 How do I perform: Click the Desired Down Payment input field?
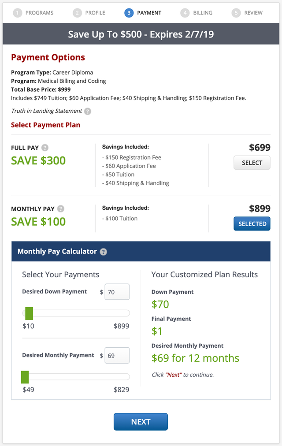pyautogui.click(x=117, y=292)
